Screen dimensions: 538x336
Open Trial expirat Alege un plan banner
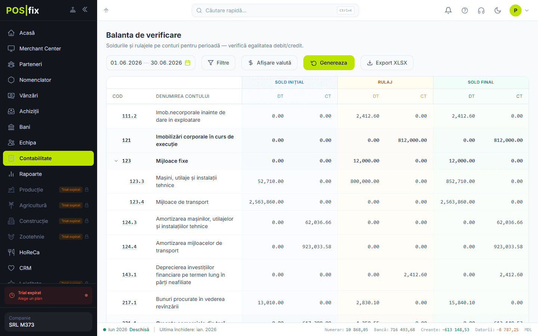[x=48, y=295]
